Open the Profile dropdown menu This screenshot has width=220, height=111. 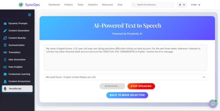pyautogui.click(x=196, y=5)
